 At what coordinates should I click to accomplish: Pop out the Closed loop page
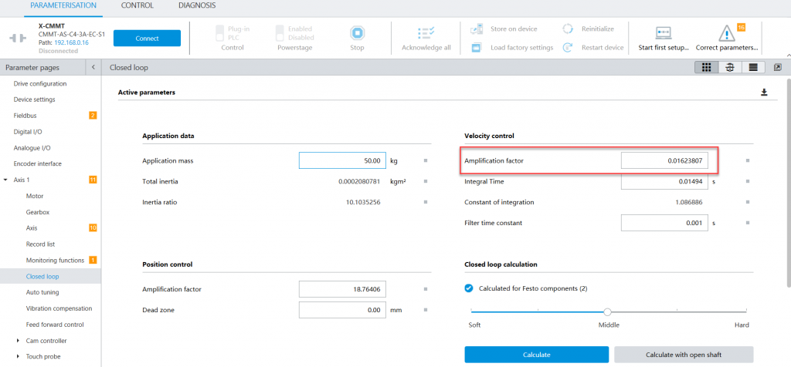tap(777, 67)
